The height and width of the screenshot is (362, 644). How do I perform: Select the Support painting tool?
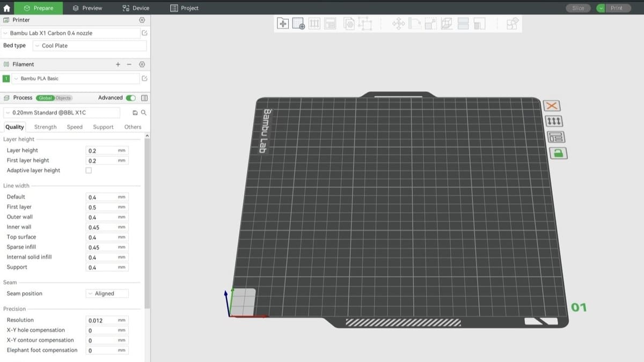[479, 24]
